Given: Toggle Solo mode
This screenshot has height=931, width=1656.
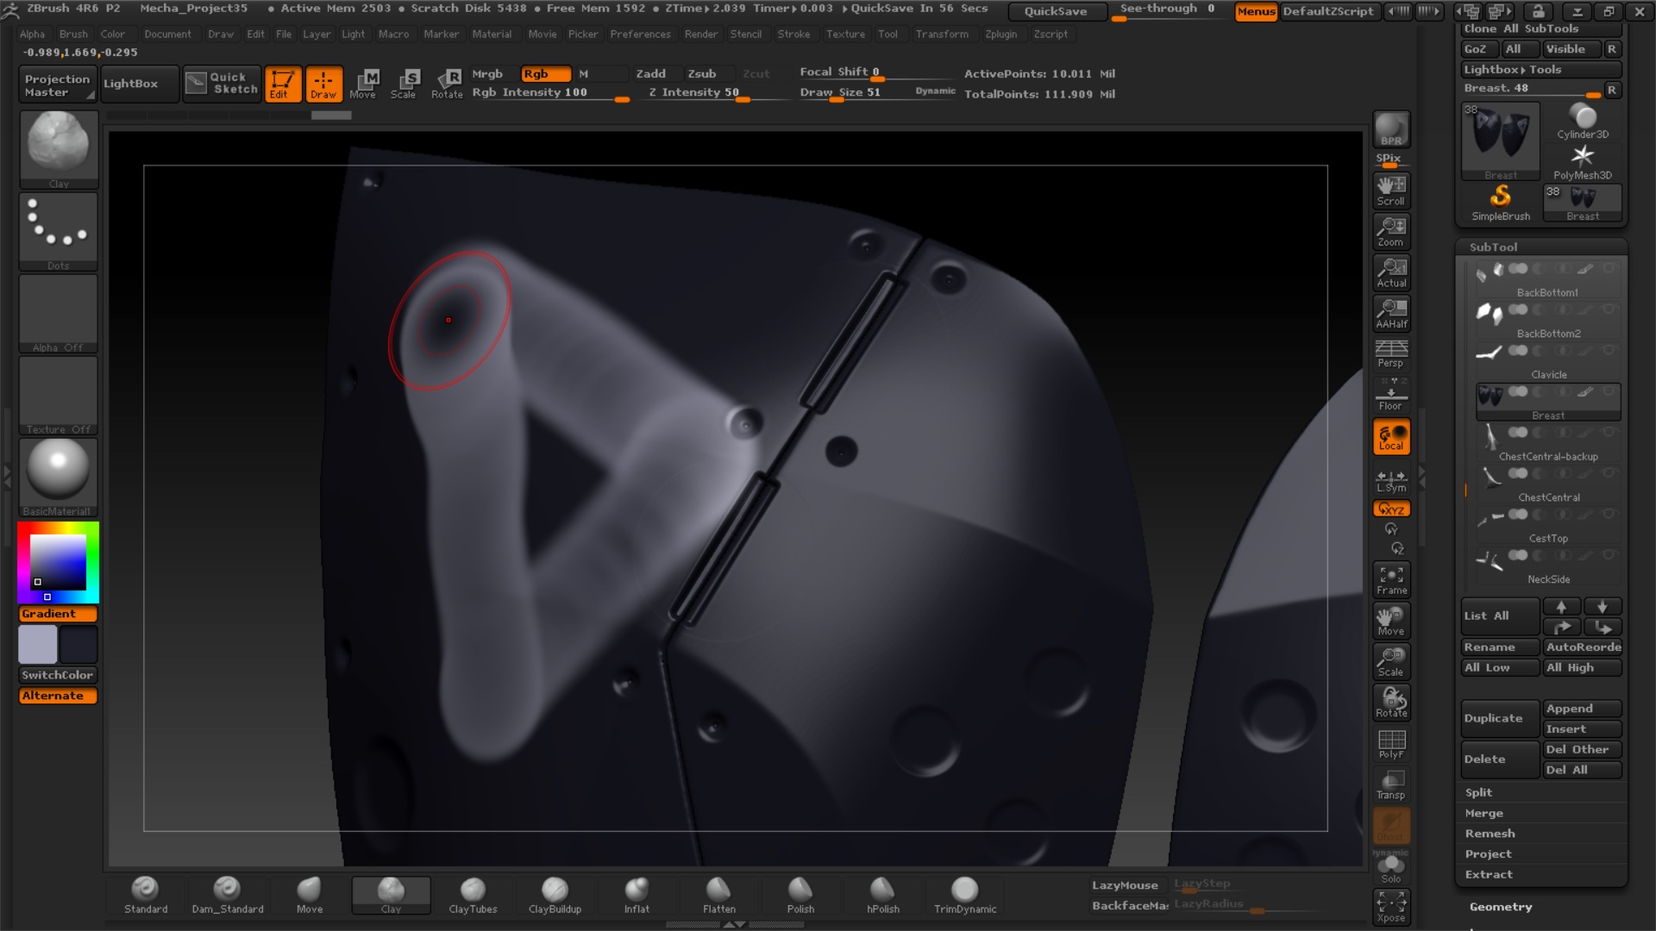Looking at the screenshot, I should coord(1391,868).
